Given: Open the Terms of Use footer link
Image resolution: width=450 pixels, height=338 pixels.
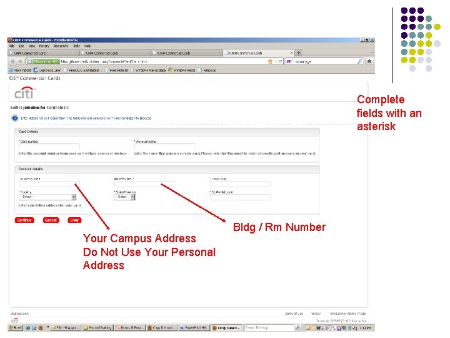Looking at the screenshot, I should [x=294, y=314].
